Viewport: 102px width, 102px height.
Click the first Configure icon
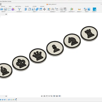click(61, 9)
